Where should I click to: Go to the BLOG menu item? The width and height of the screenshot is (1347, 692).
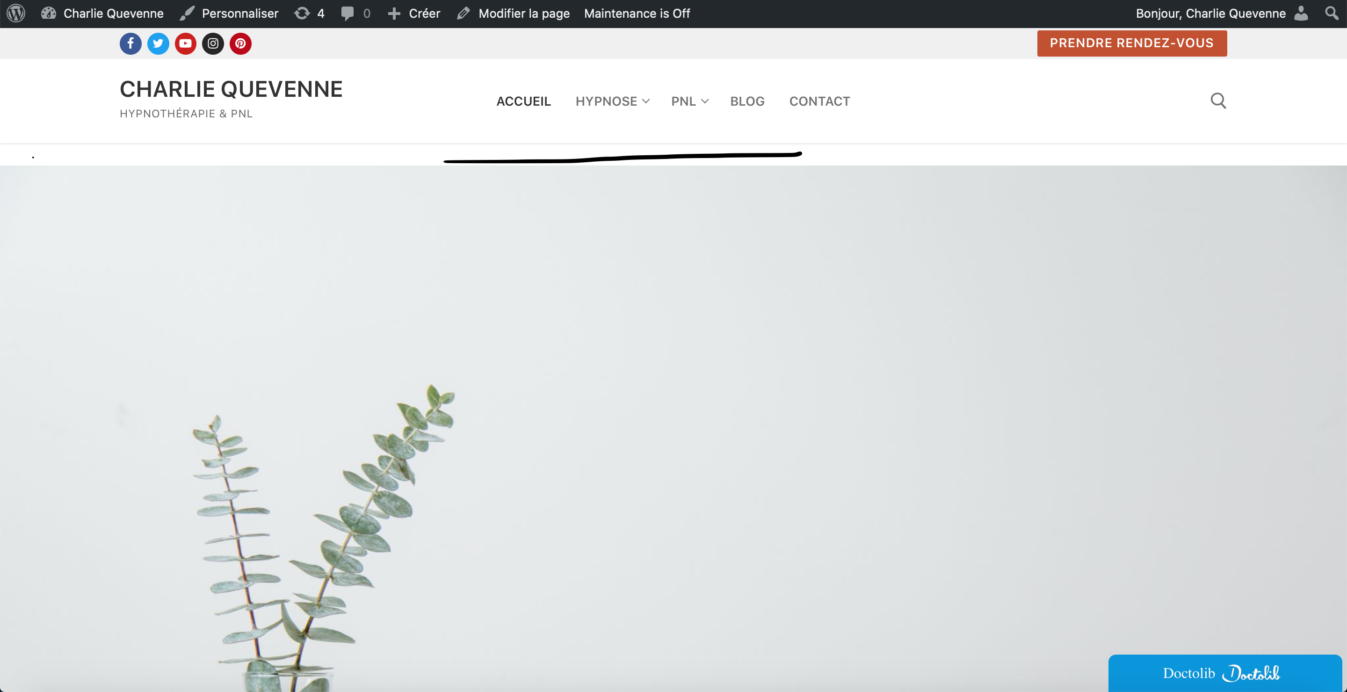tap(747, 101)
